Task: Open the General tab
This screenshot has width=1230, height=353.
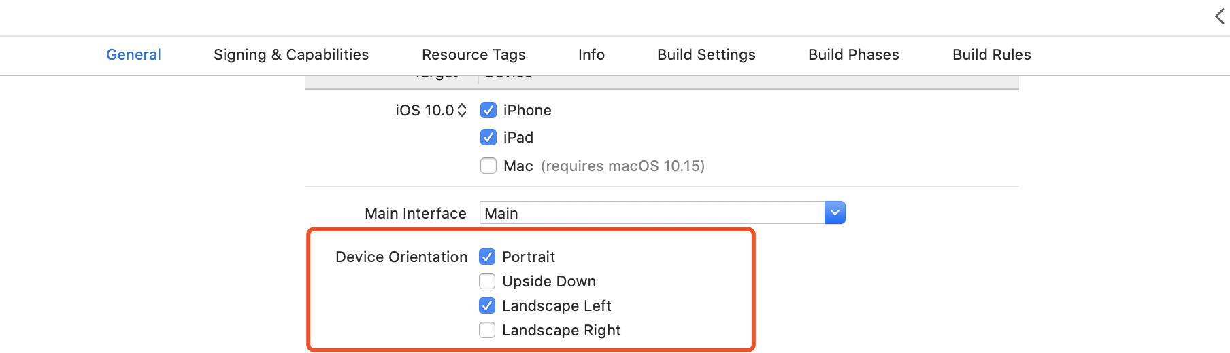Action: point(133,55)
